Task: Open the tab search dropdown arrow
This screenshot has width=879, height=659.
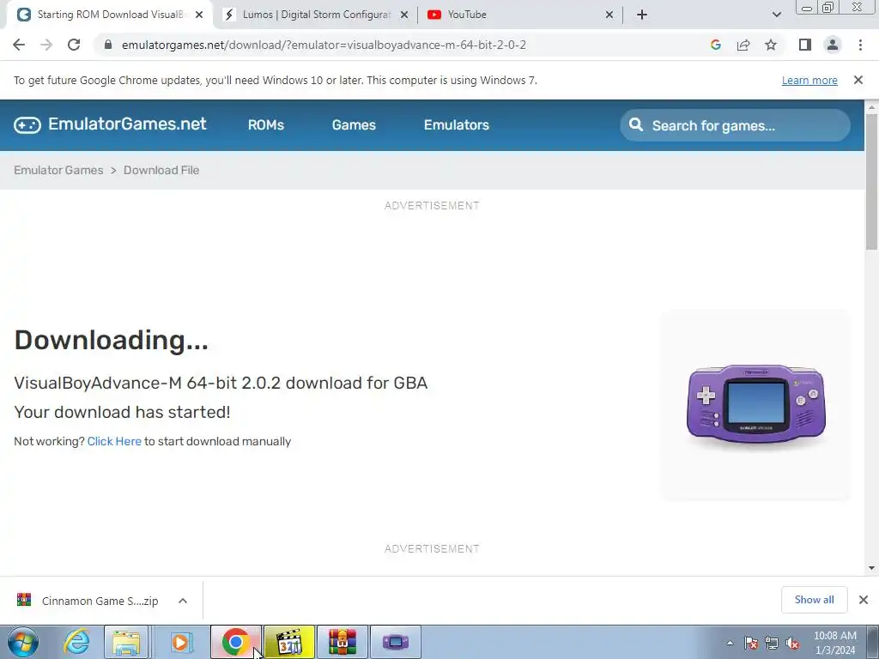Action: pyautogui.click(x=776, y=15)
